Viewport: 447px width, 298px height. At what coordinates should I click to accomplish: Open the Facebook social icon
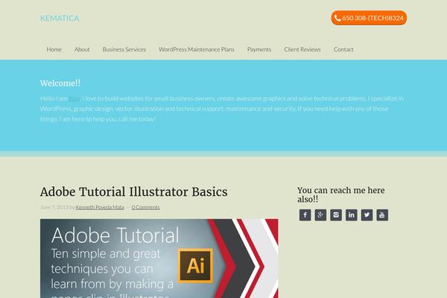coord(305,215)
